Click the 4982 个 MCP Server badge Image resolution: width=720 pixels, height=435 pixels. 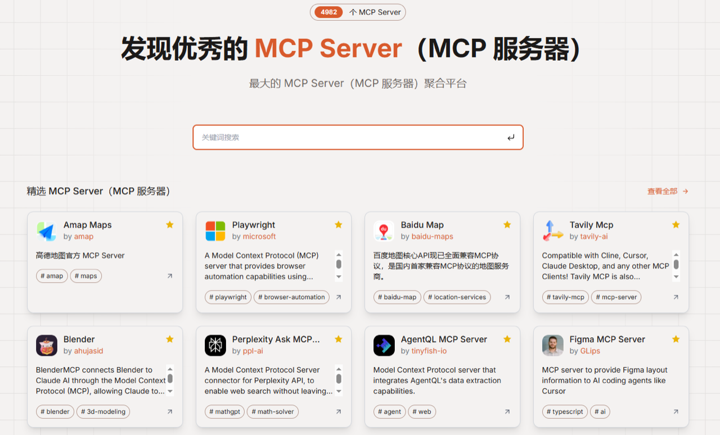point(358,12)
